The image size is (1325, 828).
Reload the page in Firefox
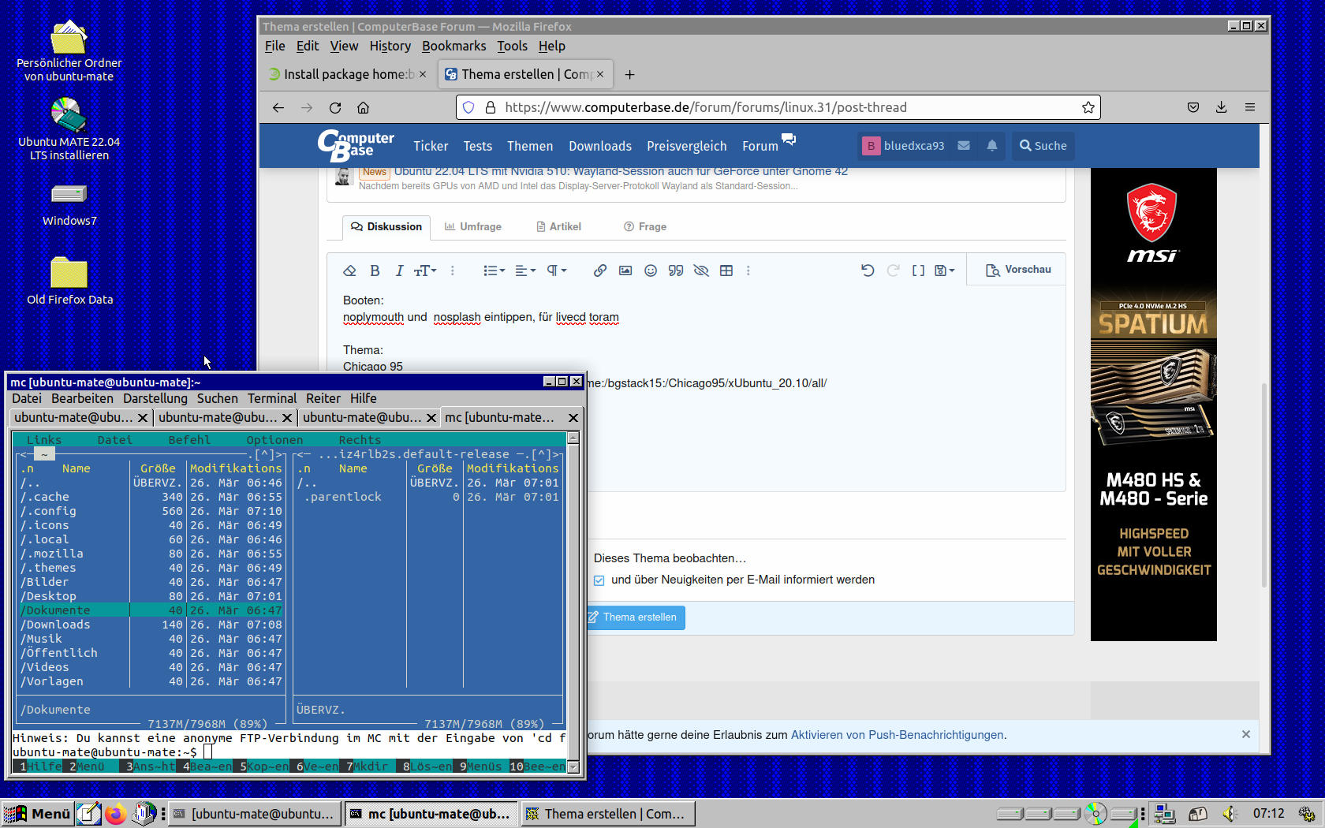pos(335,107)
